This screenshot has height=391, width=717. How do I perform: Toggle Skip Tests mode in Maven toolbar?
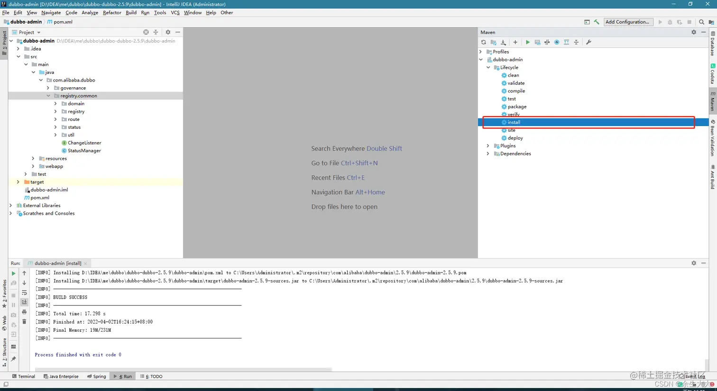click(x=557, y=42)
